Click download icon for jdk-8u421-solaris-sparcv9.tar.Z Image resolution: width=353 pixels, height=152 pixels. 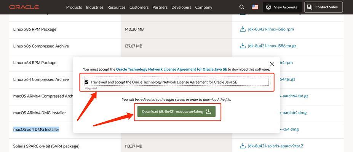243,146
